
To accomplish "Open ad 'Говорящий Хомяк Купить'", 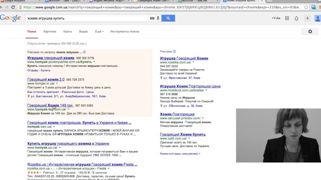I will [183, 134].
